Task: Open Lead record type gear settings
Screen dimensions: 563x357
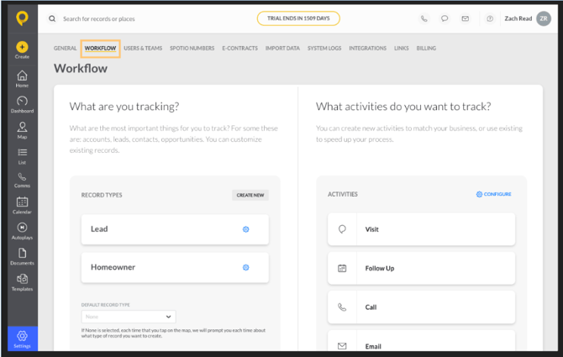Action: (246, 229)
